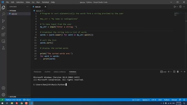Viewport: 187px width, 105px height.
Task: Close the app.py editor tab
Action: [45, 7]
